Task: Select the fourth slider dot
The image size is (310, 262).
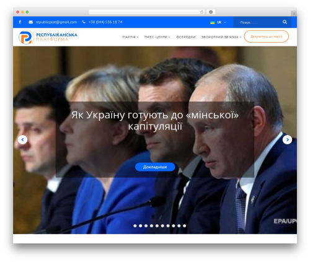Action: [x=151, y=225]
